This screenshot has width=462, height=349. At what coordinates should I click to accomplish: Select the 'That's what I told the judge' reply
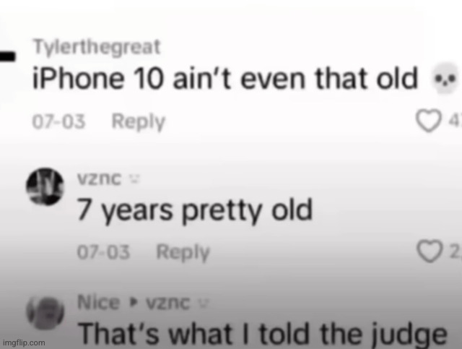[x=263, y=334]
